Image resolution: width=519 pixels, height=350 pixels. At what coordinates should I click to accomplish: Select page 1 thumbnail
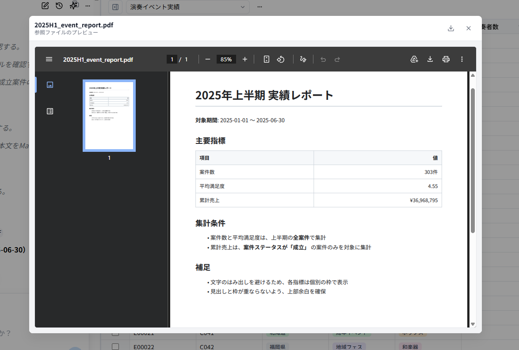109,116
